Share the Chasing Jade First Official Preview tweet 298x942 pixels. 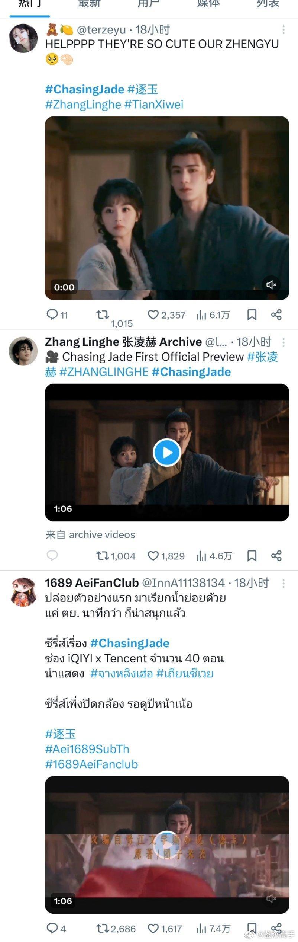point(276,556)
